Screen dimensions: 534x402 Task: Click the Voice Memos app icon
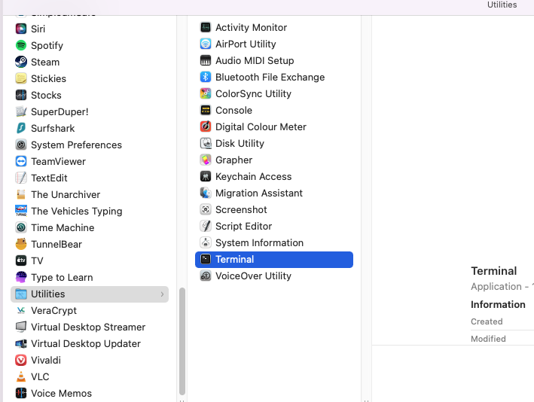(x=21, y=393)
